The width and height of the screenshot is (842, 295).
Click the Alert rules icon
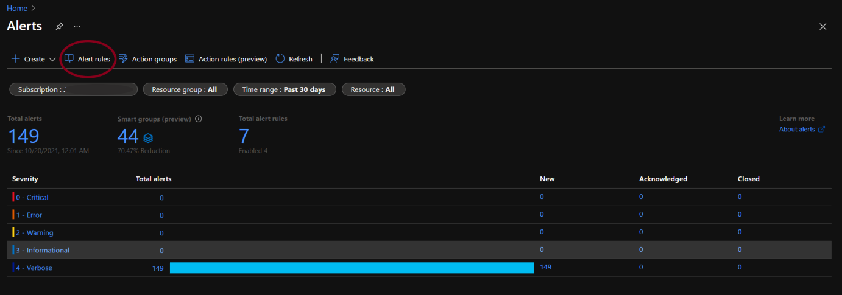tap(69, 58)
